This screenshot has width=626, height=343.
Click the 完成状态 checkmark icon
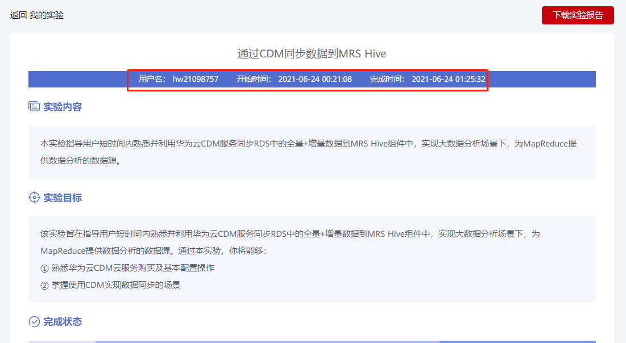34,321
